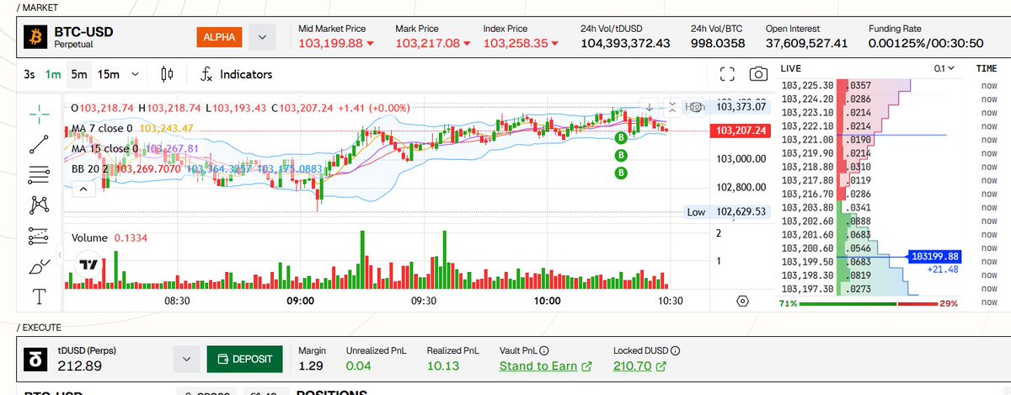Collapse the indicator legend chevron

click(83, 189)
